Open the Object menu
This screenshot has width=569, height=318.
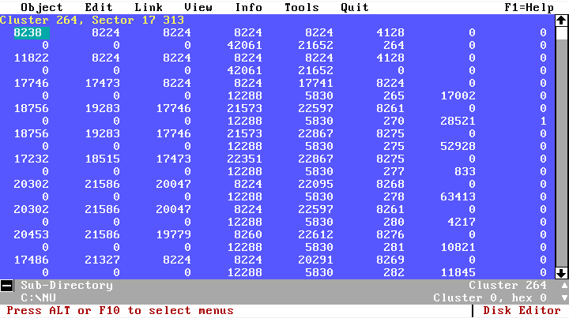coord(42,7)
